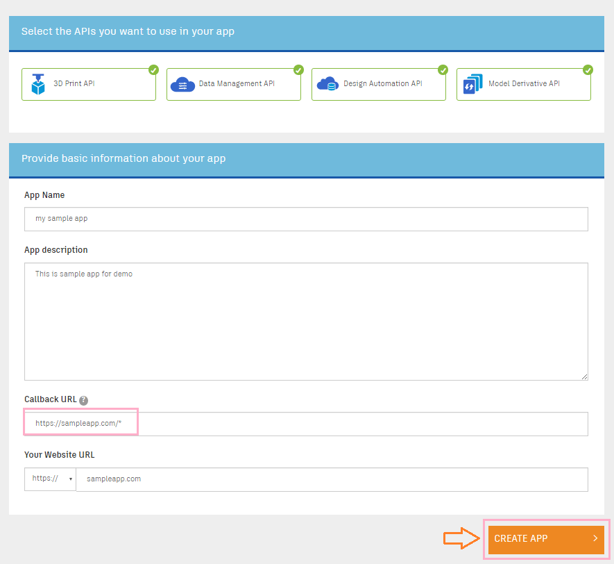Screen dimensions: 614x564
Task: Select the "Data Management API" label text
Action: coord(237,84)
